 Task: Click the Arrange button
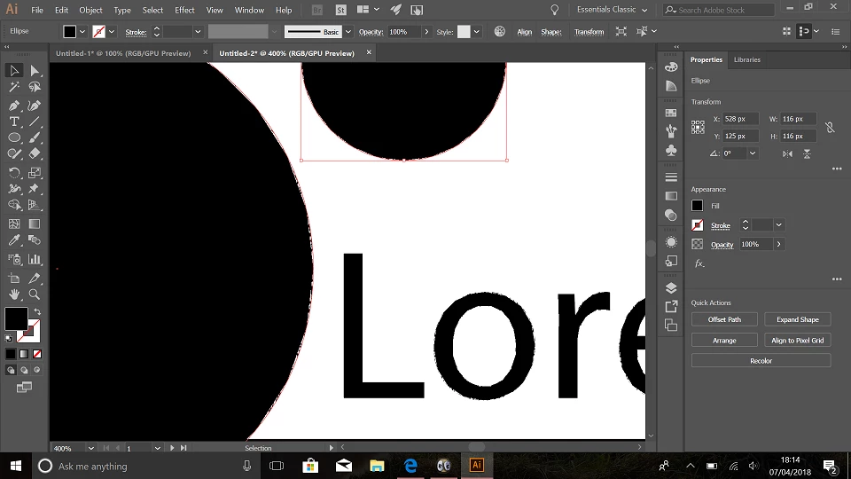[724, 340]
